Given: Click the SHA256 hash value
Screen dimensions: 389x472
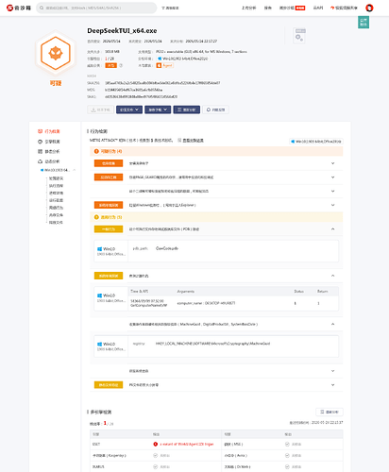Looking at the screenshot, I should (162, 83).
